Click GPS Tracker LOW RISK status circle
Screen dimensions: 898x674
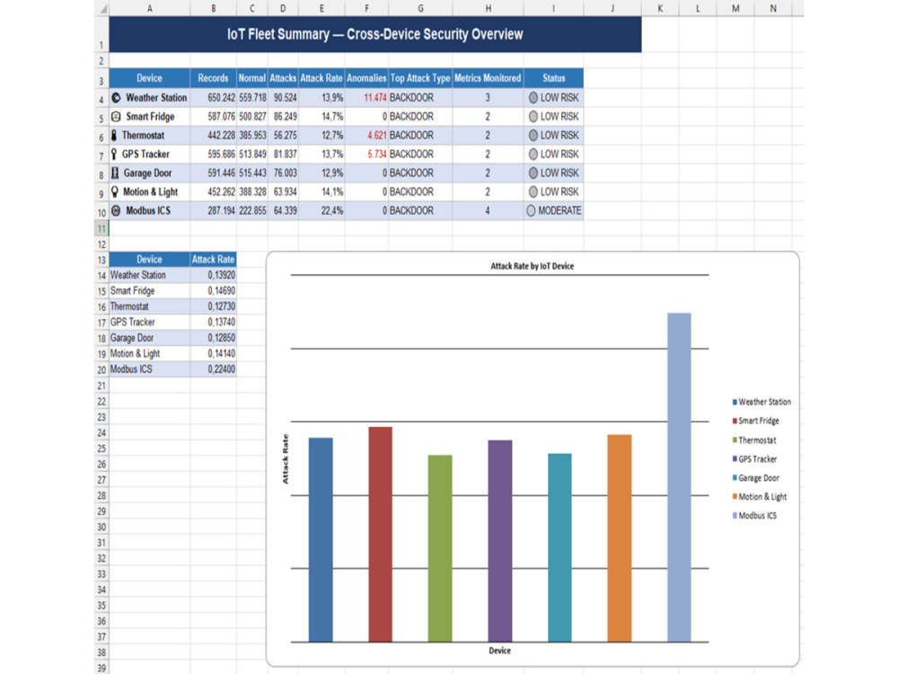[x=533, y=155]
